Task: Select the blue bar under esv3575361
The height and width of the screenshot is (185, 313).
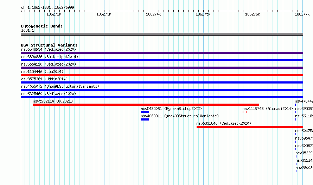Action: pyautogui.click(x=162, y=82)
